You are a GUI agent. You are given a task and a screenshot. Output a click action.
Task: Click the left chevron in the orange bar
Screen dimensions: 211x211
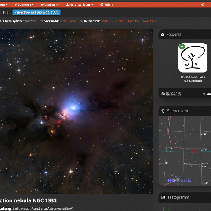(x=203, y=4)
